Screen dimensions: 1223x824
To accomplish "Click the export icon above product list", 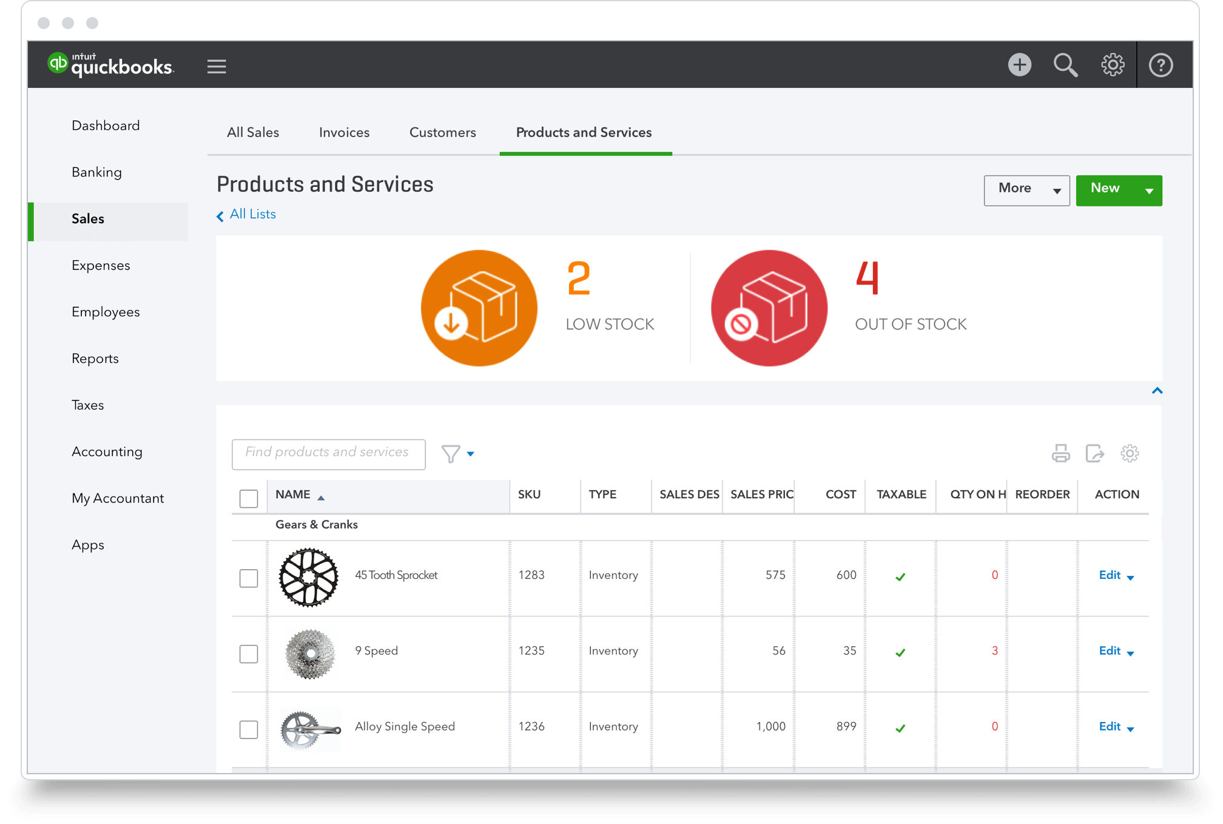I will tap(1096, 453).
